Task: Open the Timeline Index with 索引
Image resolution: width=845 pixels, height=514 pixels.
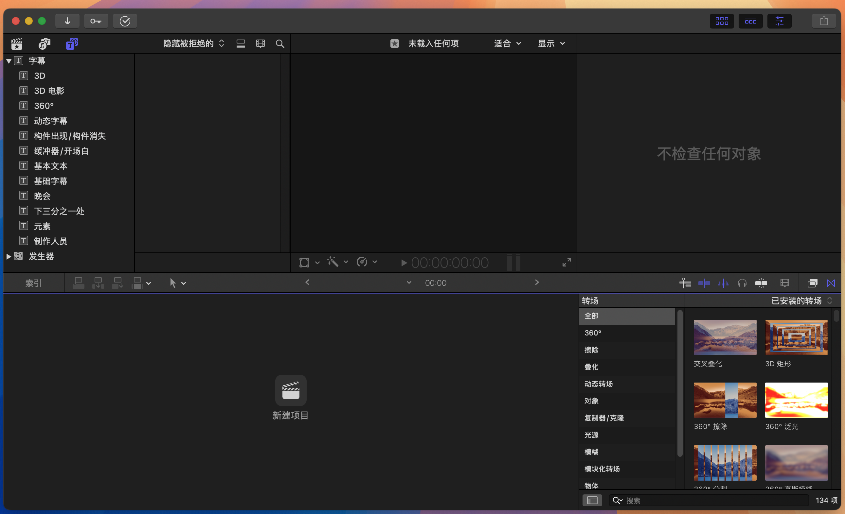Action: point(33,283)
